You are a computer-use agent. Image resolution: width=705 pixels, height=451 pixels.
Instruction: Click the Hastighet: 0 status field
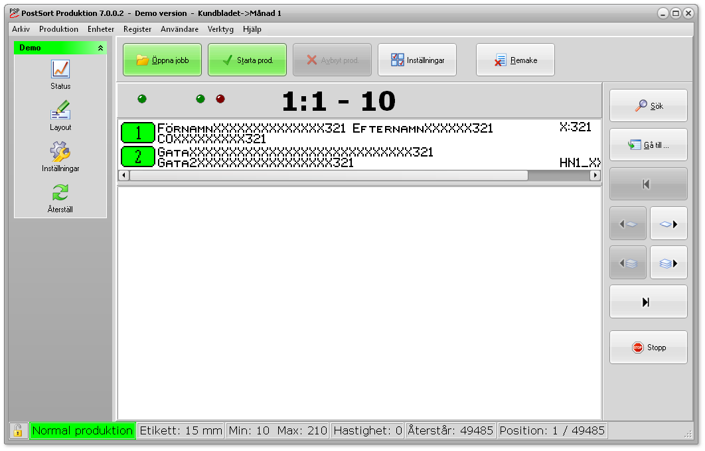click(367, 431)
